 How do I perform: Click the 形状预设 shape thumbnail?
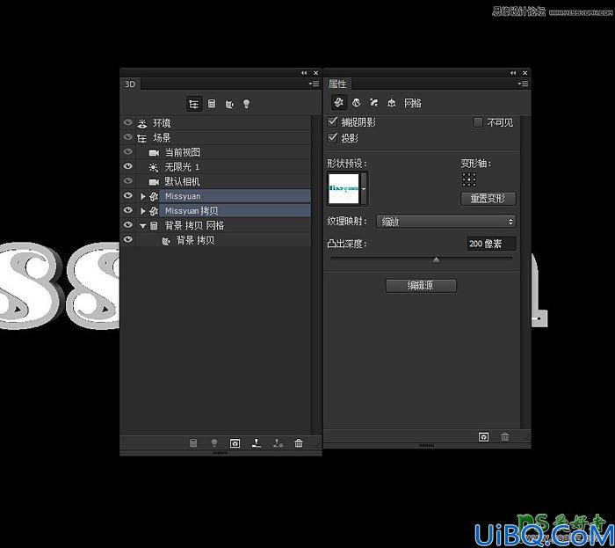[344, 189]
